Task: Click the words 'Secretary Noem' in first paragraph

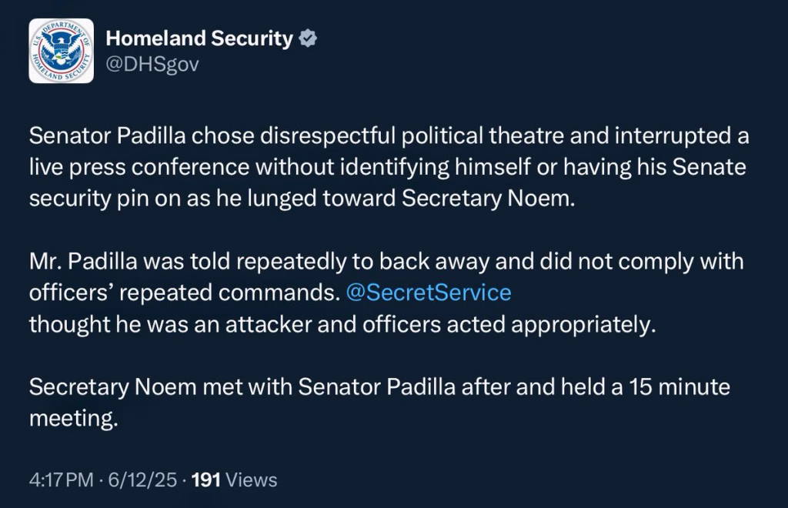Action: click(488, 199)
